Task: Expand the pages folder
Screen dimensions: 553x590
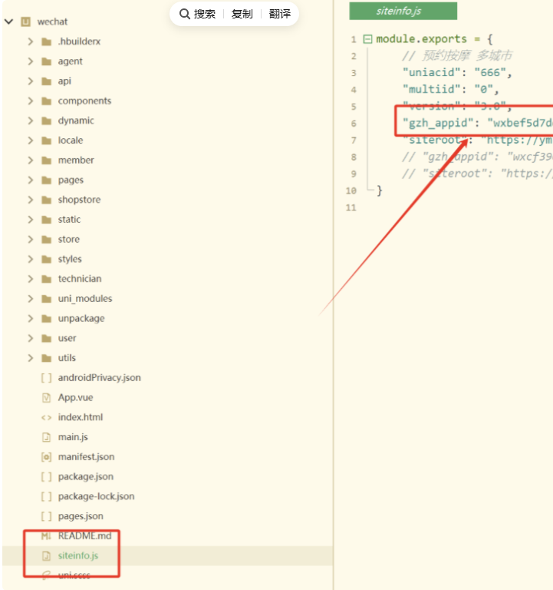Action: (30, 180)
